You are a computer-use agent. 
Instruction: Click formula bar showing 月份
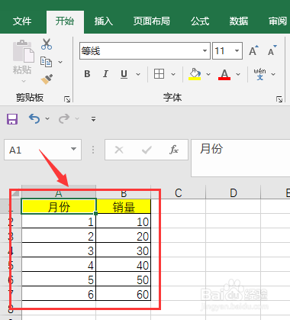pos(240,158)
